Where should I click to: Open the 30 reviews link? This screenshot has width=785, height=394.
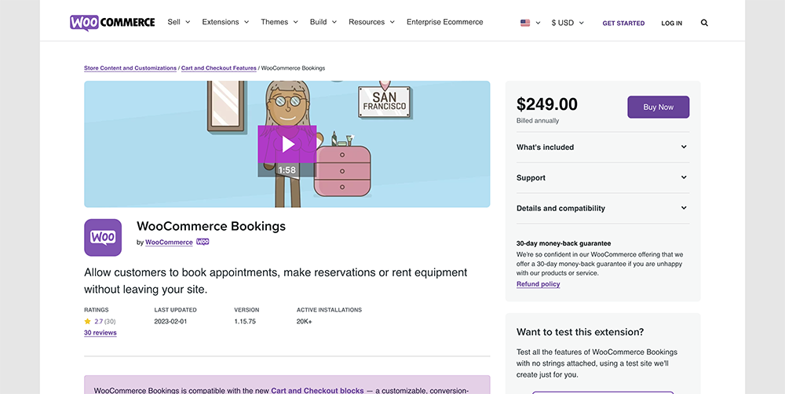click(100, 333)
